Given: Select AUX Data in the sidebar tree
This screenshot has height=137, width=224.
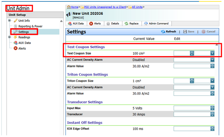Looking at the screenshot, I should (24, 43).
